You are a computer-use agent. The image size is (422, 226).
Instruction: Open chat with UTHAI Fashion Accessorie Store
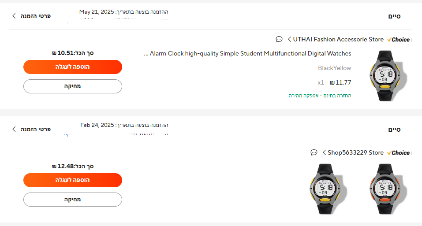point(279,39)
